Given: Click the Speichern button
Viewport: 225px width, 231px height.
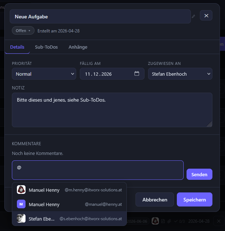Looking at the screenshot, I should pos(194,200).
